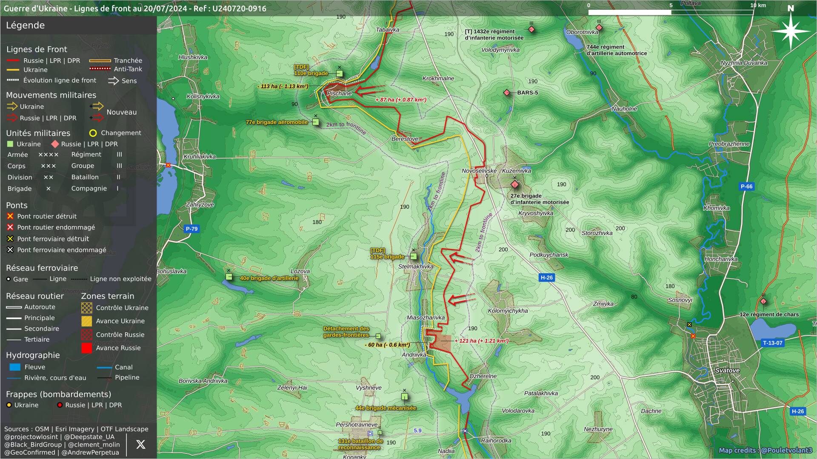Image resolution: width=817 pixels, height=459 pixels.
Task: Click the X (Twitter) logo in sources box
Action: click(x=140, y=445)
